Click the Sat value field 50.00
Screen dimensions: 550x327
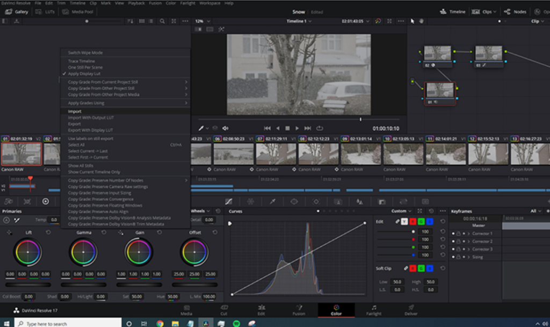[137, 296]
